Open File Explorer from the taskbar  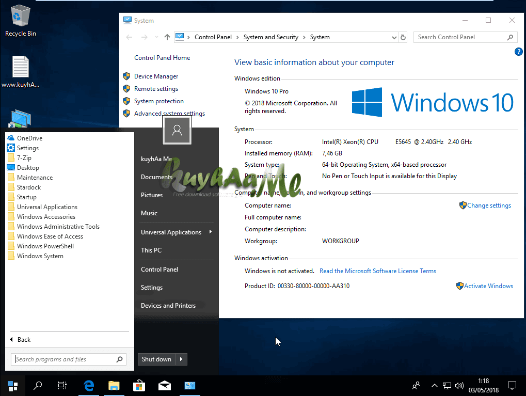[x=114, y=385]
